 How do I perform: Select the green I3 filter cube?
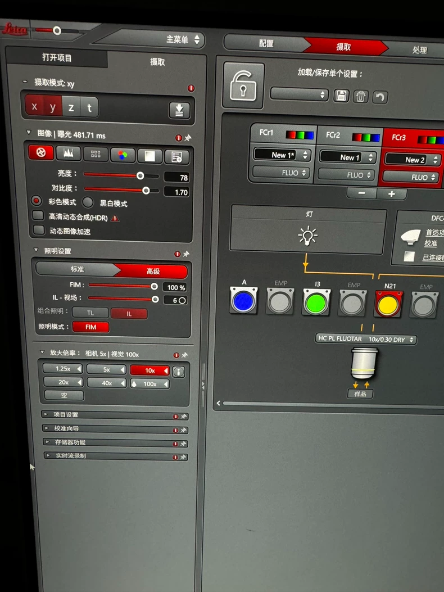(x=316, y=302)
